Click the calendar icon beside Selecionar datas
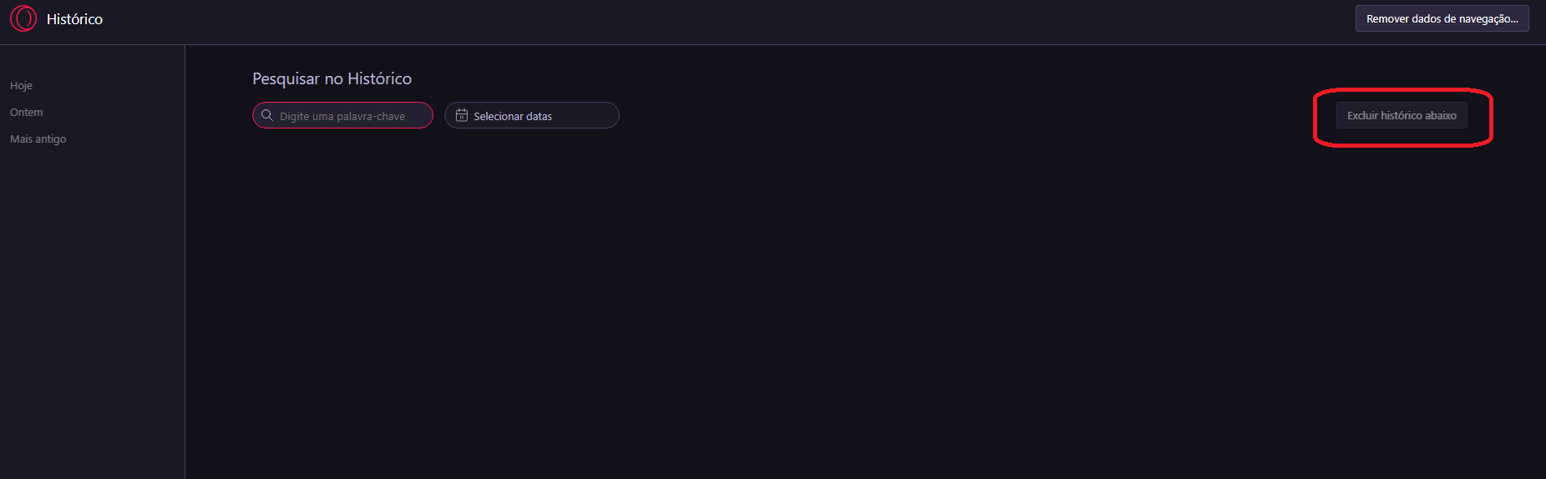This screenshot has height=479, width=1546. pyautogui.click(x=462, y=115)
